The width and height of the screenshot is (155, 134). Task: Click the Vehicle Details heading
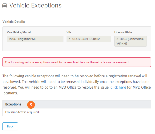click(14, 22)
